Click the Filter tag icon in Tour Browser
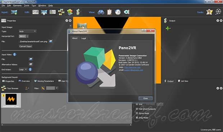The height and width of the screenshot is (132, 223). tap(43, 88)
